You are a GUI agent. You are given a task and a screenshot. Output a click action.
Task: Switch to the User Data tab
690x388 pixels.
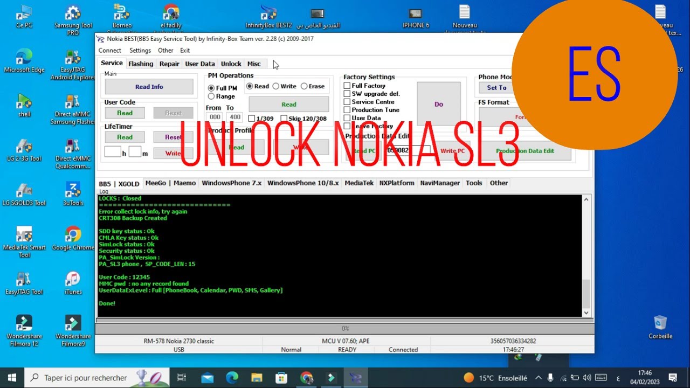coord(200,64)
